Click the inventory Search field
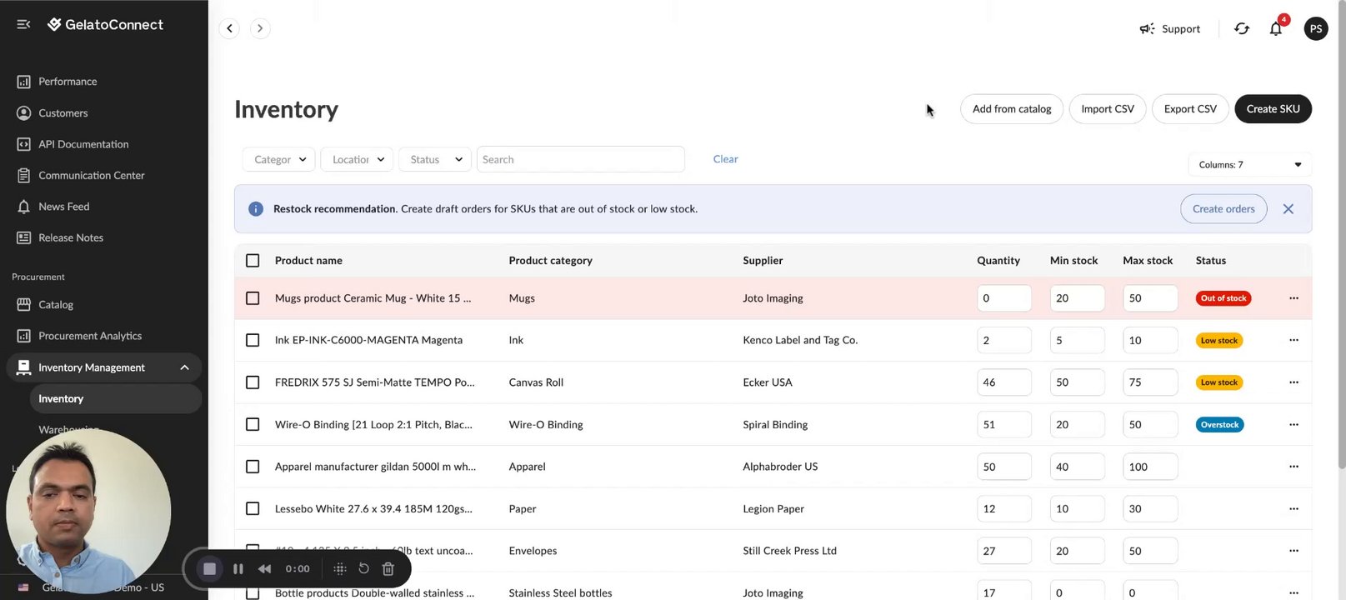Image resolution: width=1346 pixels, height=600 pixels. point(580,159)
